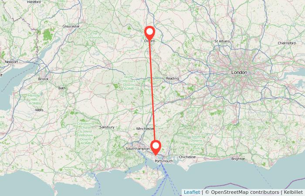Click the Gloucester label on the map
305x196 pixels.
71,26
